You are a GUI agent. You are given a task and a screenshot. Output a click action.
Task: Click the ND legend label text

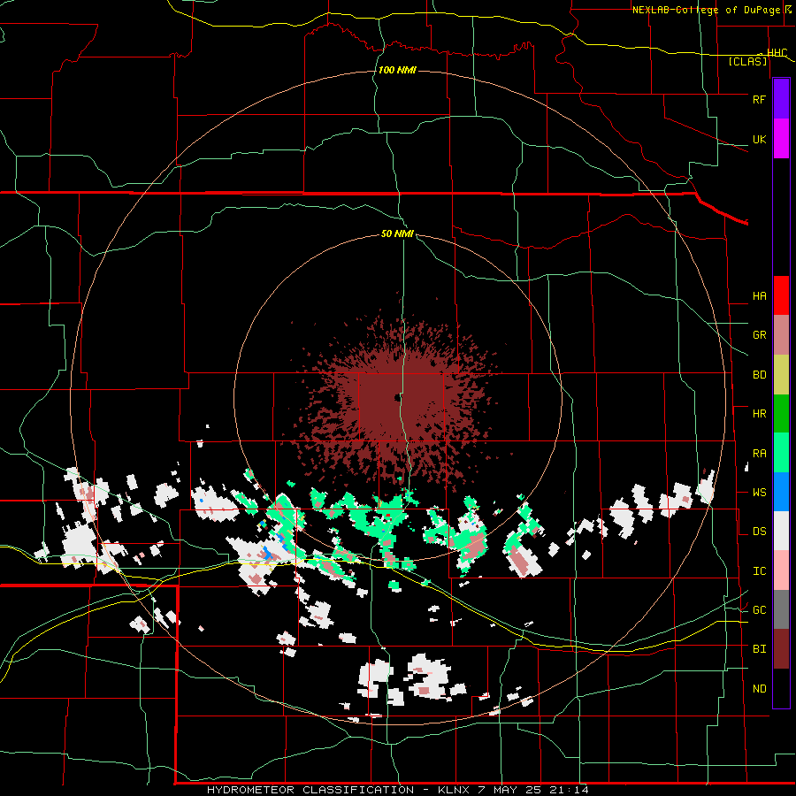(x=760, y=689)
